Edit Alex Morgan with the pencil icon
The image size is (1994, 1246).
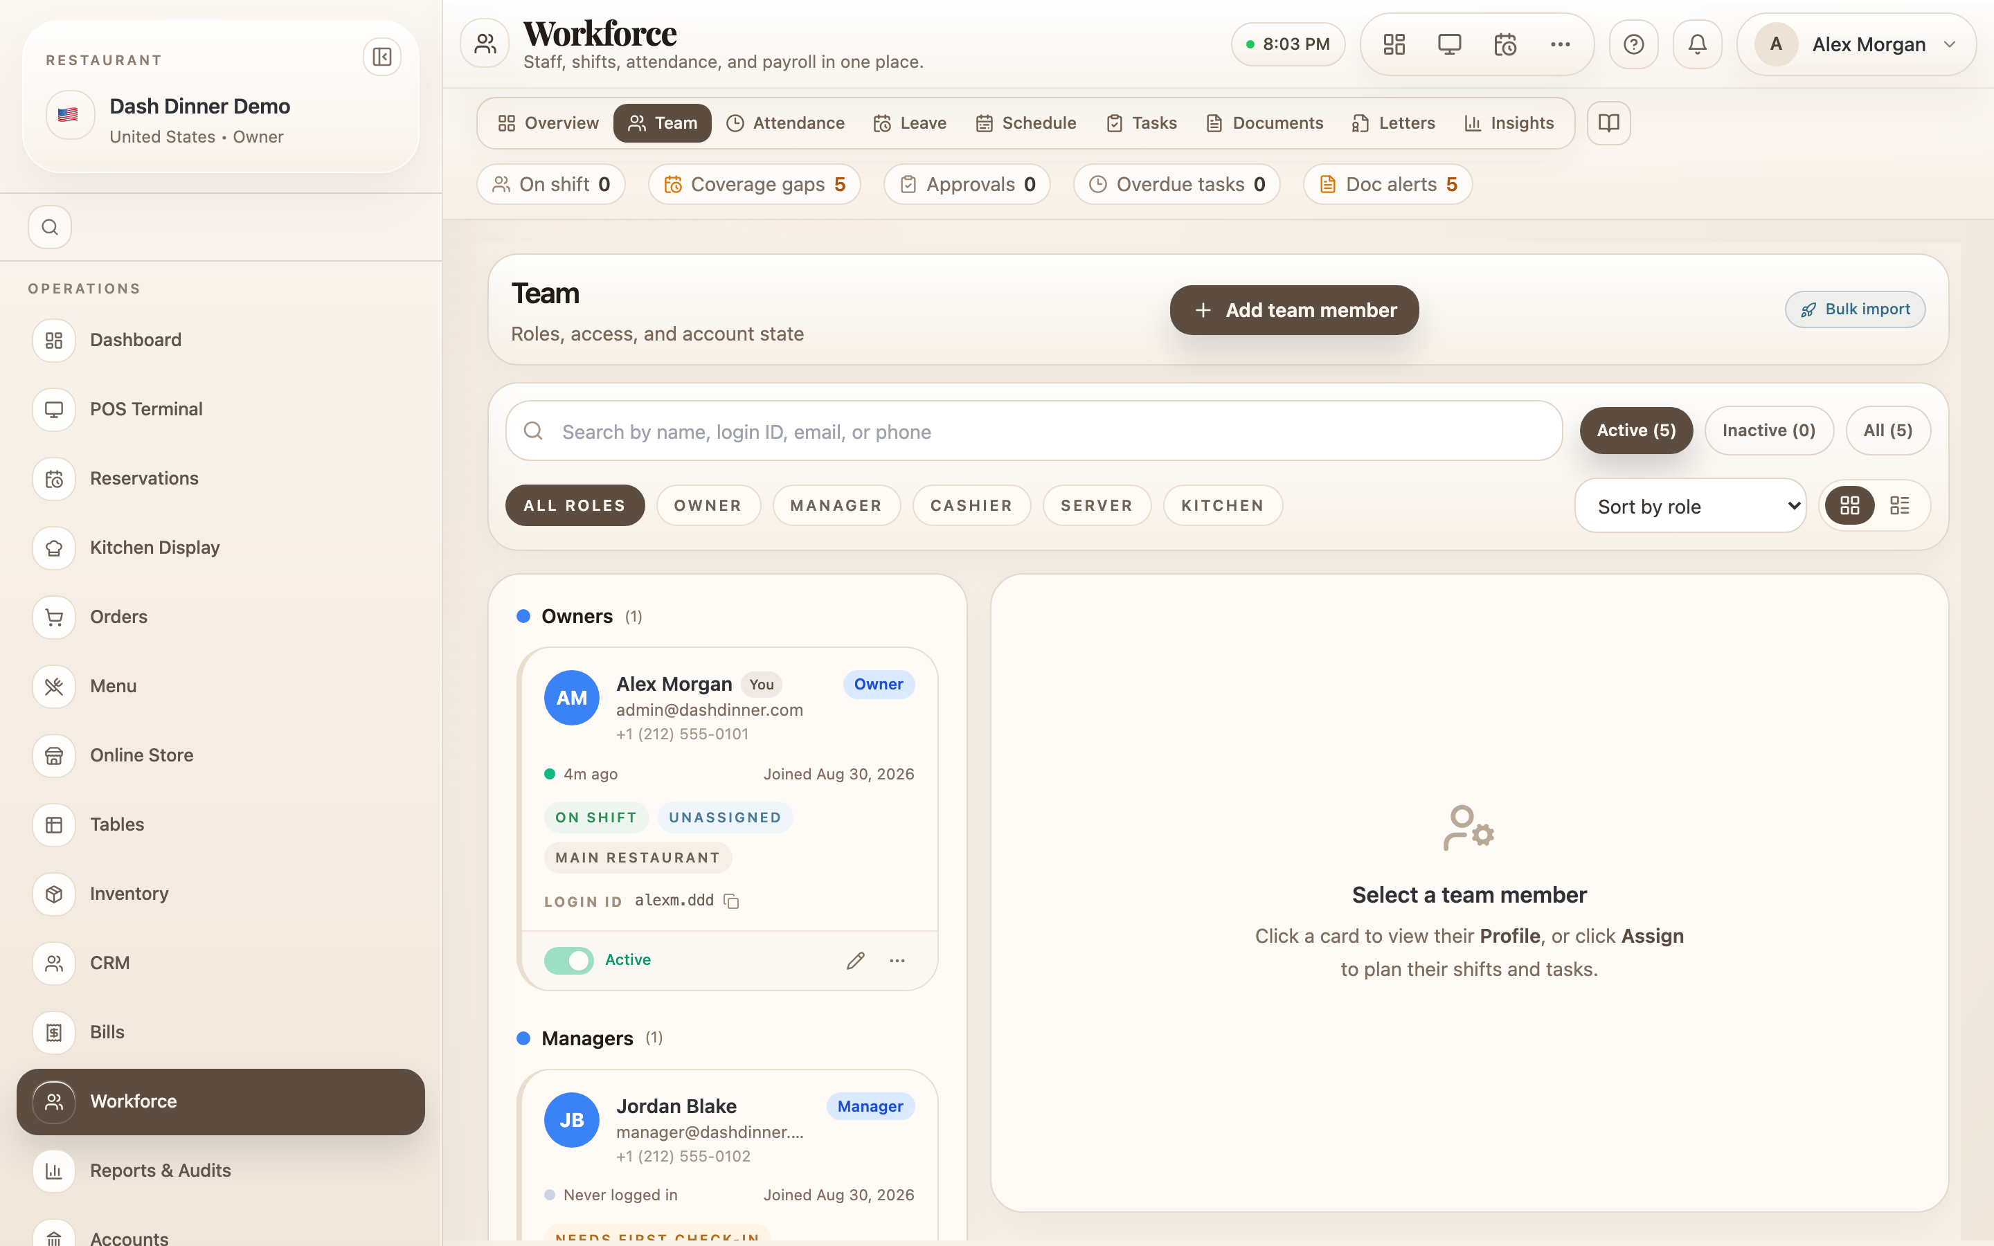click(x=855, y=960)
